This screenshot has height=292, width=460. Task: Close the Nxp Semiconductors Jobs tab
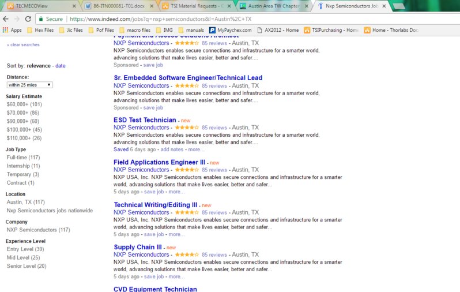tap(384, 6)
